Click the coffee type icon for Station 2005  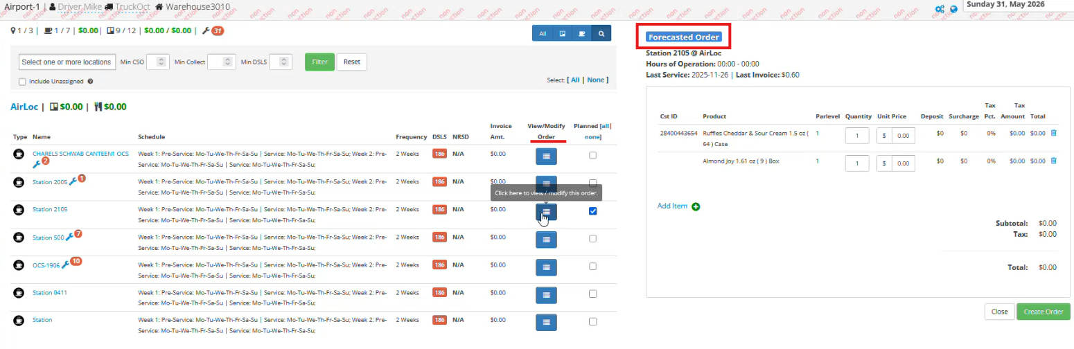coord(19,181)
